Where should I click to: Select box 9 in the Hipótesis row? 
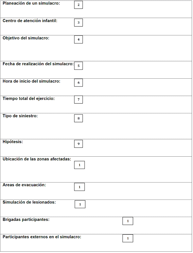tap(79, 144)
